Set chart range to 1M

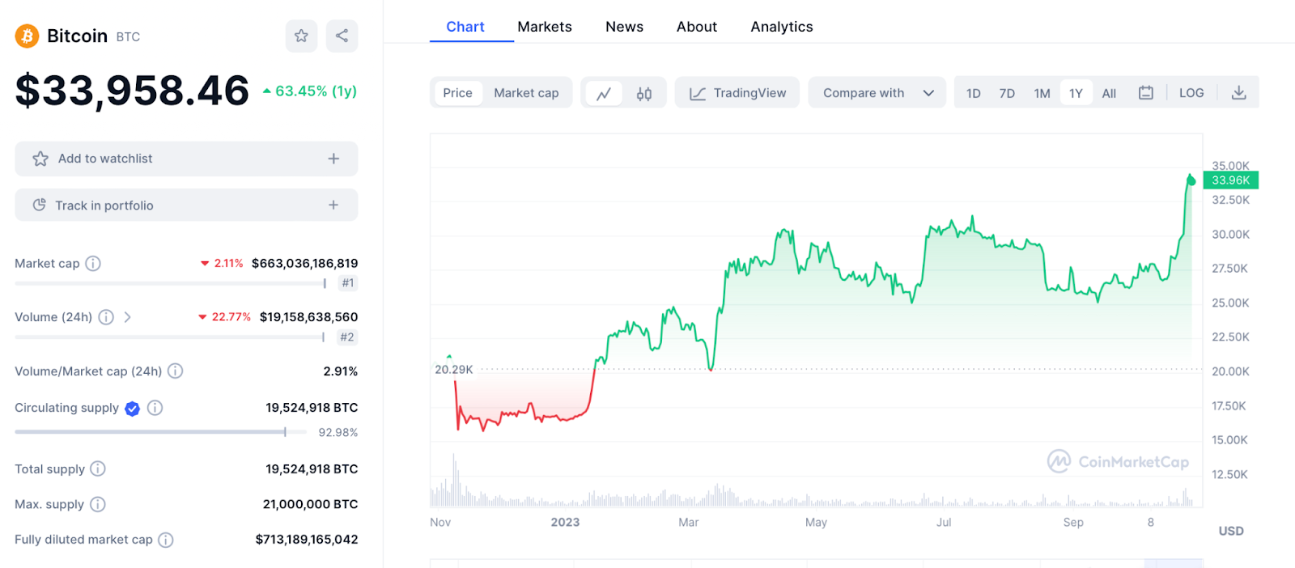(1042, 93)
